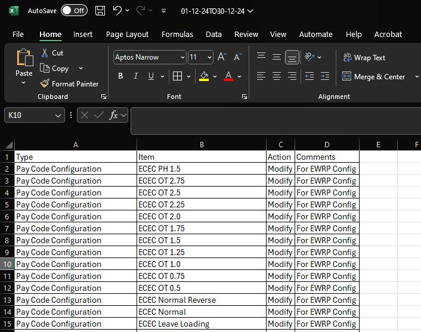The width and height of the screenshot is (421, 332).
Task: Toggle Underline formatting
Action: [x=151, y=76]
